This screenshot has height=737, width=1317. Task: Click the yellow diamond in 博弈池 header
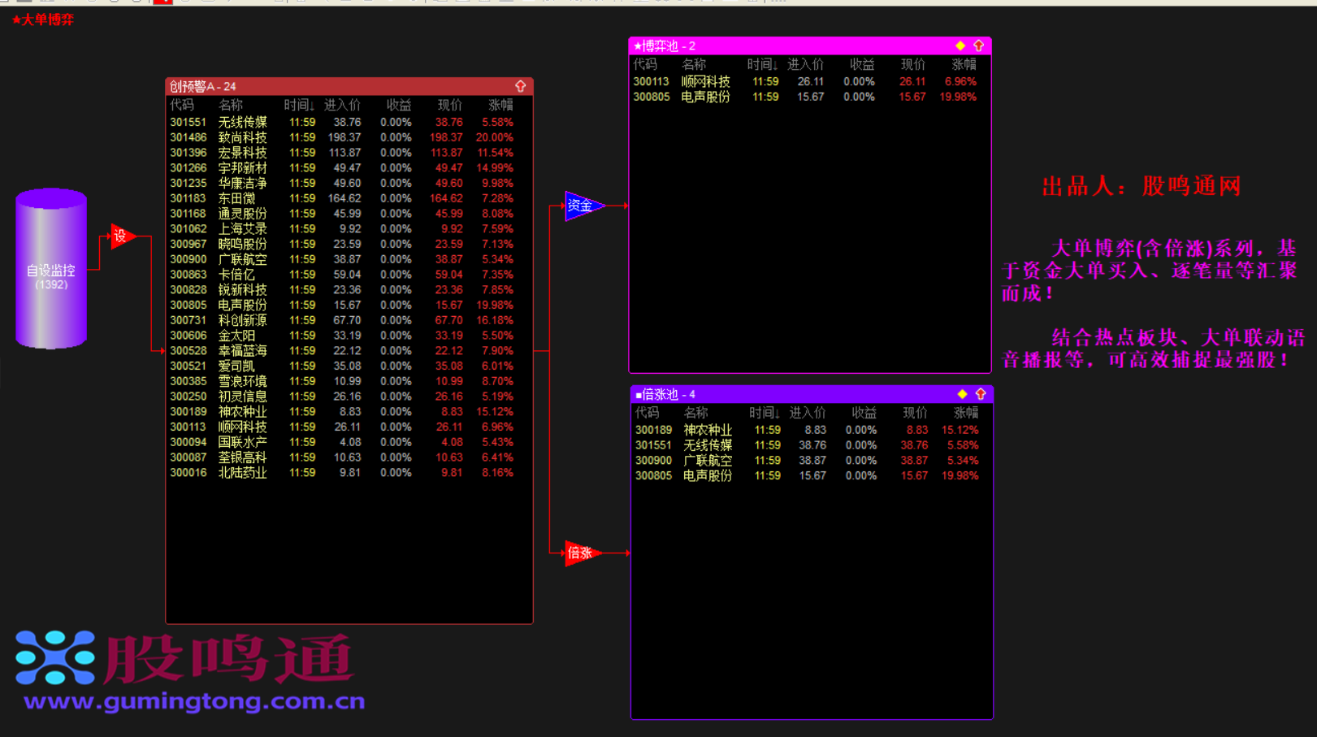coord(960,46)
